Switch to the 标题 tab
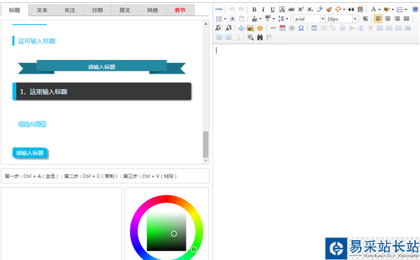 click(x=15, y=10)
